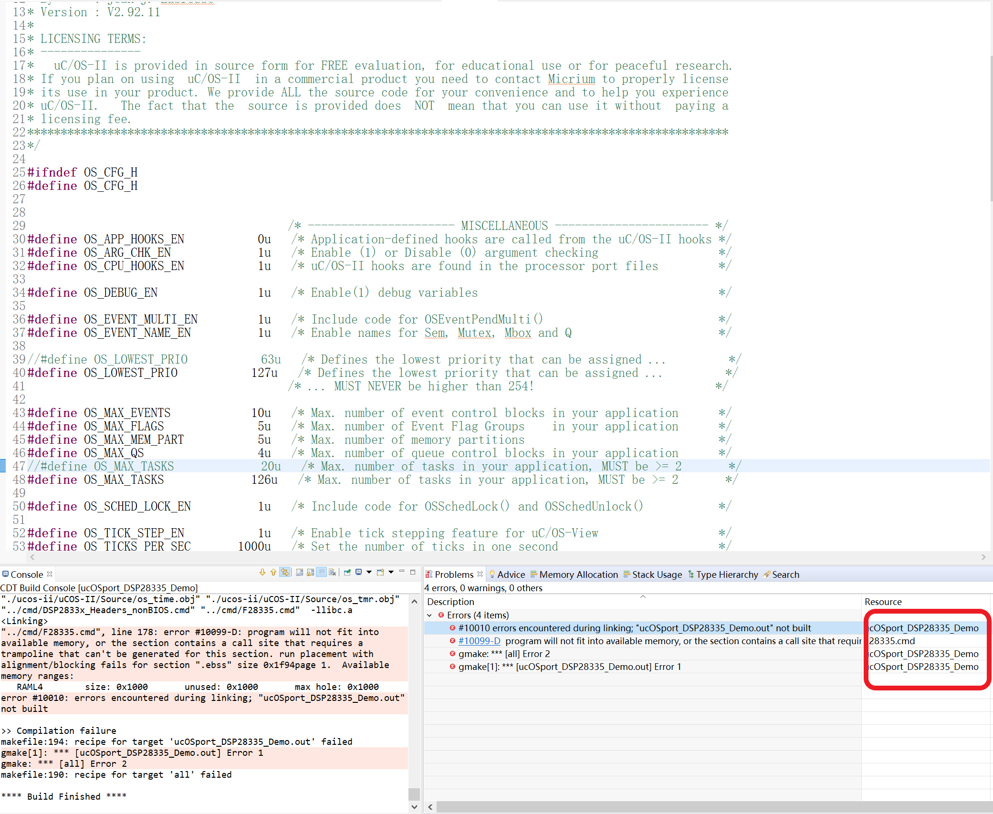This screenshot has width=993, height=814.
Task: Click the Micrium underlined word in line 18
Action: [571, 79]
